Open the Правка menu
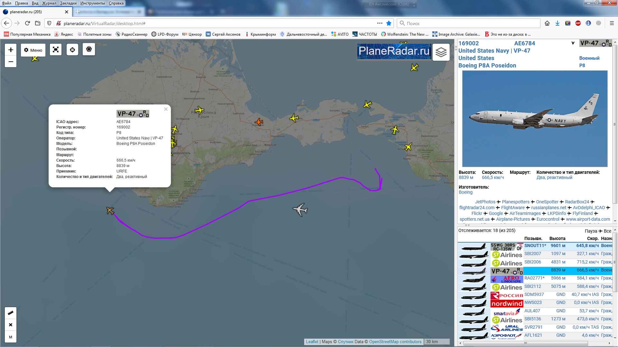The width and height of the screenshot is (618, 347). pyautogui.click(x=21, y=3)
